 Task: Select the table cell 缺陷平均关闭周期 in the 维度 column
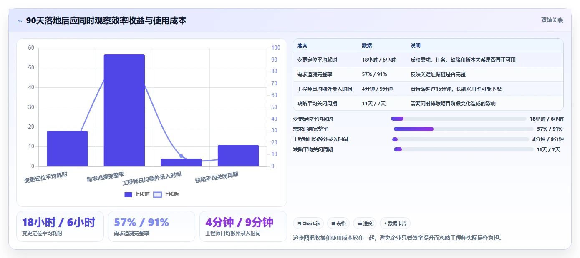[317, 104]
